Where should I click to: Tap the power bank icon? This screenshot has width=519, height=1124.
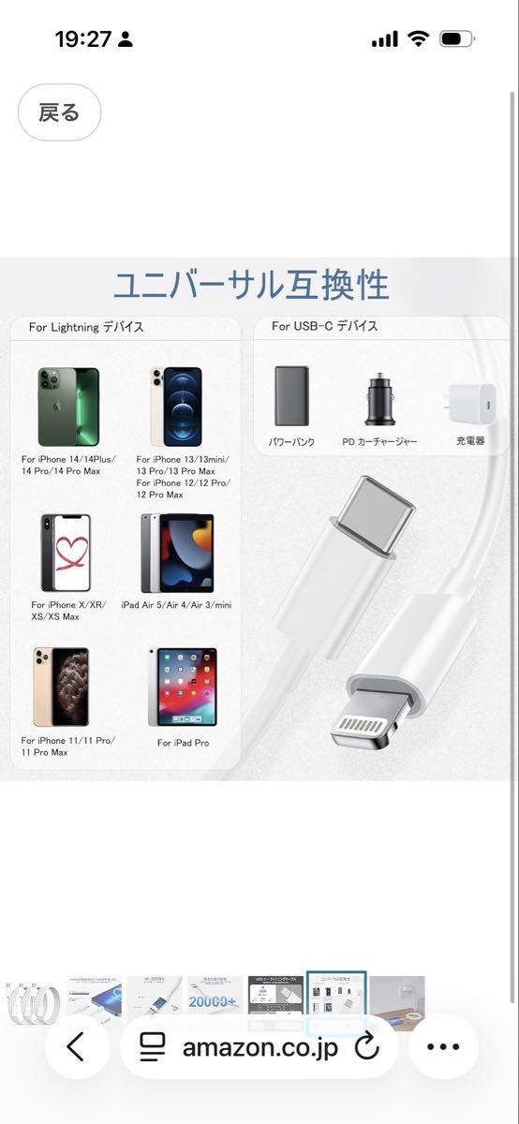tap(291, 395)
